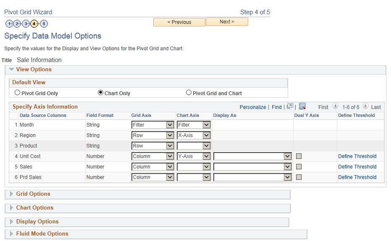
Task: Click the Personalize link
Action: (x=252, y=107)
